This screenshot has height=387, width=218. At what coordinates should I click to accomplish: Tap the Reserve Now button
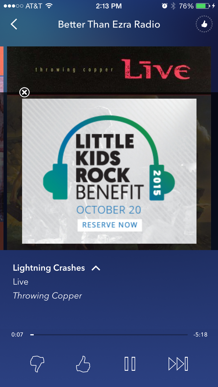click(x=110, y=225)
